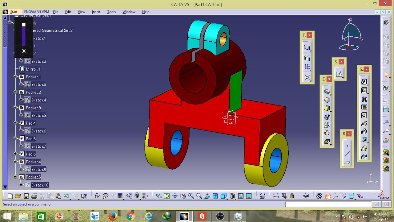Select the Shell tool in dress-up toolbar
This screenshot has height=222, width=394.
[x=327, y=117]
